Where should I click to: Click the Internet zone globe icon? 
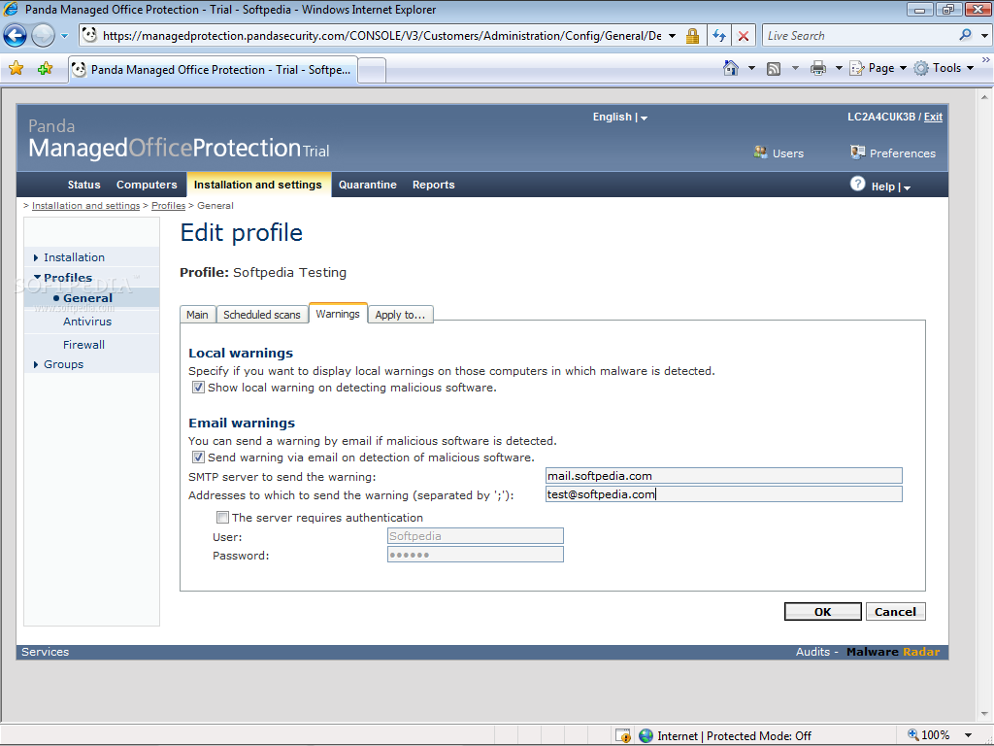[x=646, y=736]
